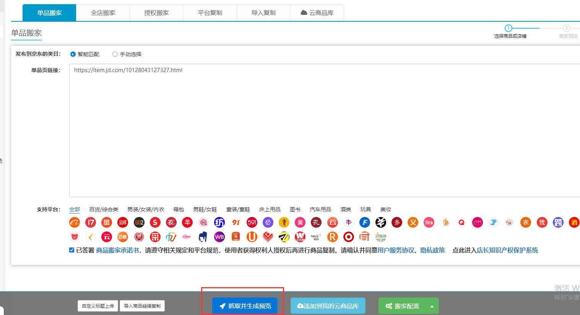Screen dimensions: 580x315
Task: Click 添加到我的云商品库 button
Action: 328,306
